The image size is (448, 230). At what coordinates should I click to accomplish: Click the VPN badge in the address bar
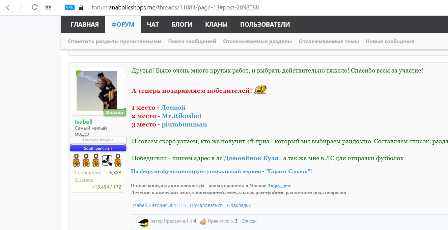point(69,7)
